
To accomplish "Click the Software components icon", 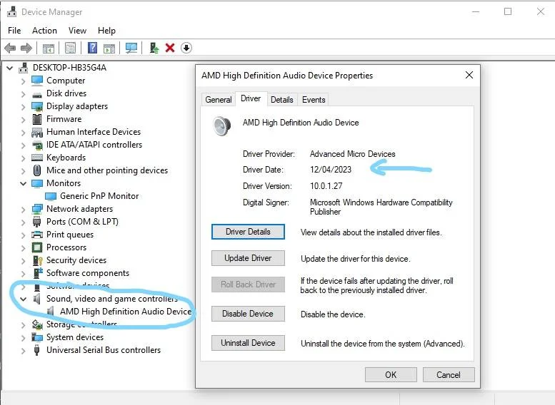I will pos(38,273).
